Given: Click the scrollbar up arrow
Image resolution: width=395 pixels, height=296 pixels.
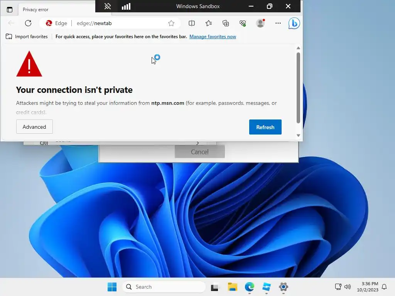Looking at the screenshot, I should [298, 48].
